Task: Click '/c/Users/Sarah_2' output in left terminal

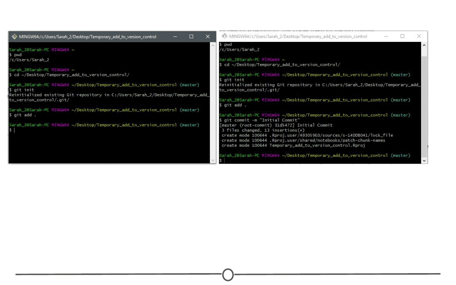Action: tap(29, 60)
